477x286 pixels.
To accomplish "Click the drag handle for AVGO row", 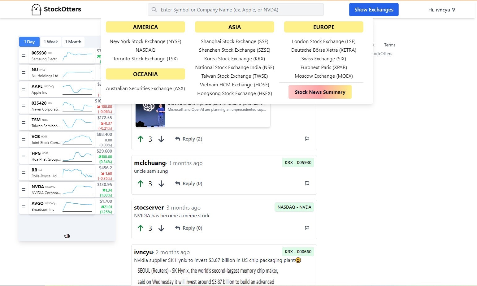I will pos(24,206).
